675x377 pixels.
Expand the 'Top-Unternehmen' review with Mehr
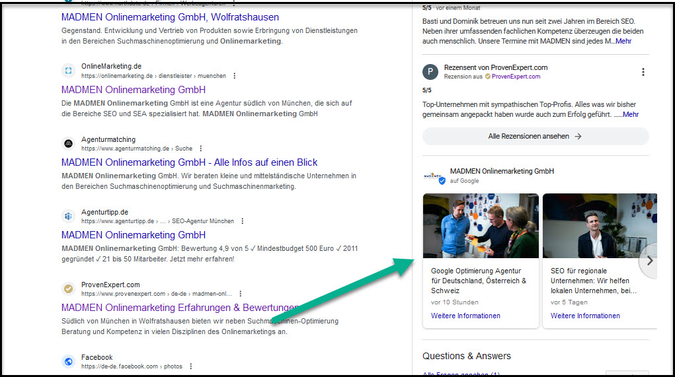tap(631, 114)
